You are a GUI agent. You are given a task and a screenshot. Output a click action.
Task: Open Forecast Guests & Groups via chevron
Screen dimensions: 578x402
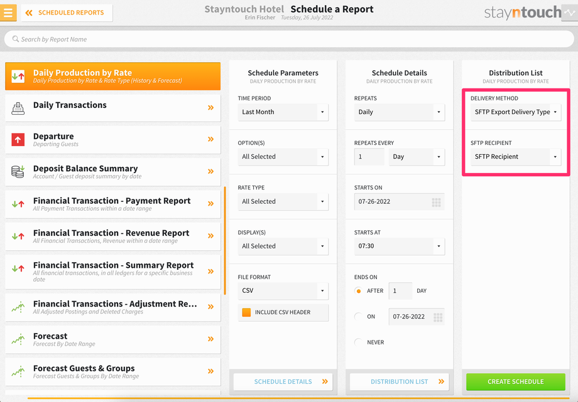coord(210,371)
